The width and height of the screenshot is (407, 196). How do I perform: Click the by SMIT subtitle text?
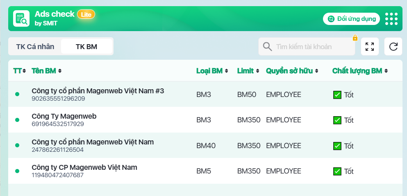(46, 23)
